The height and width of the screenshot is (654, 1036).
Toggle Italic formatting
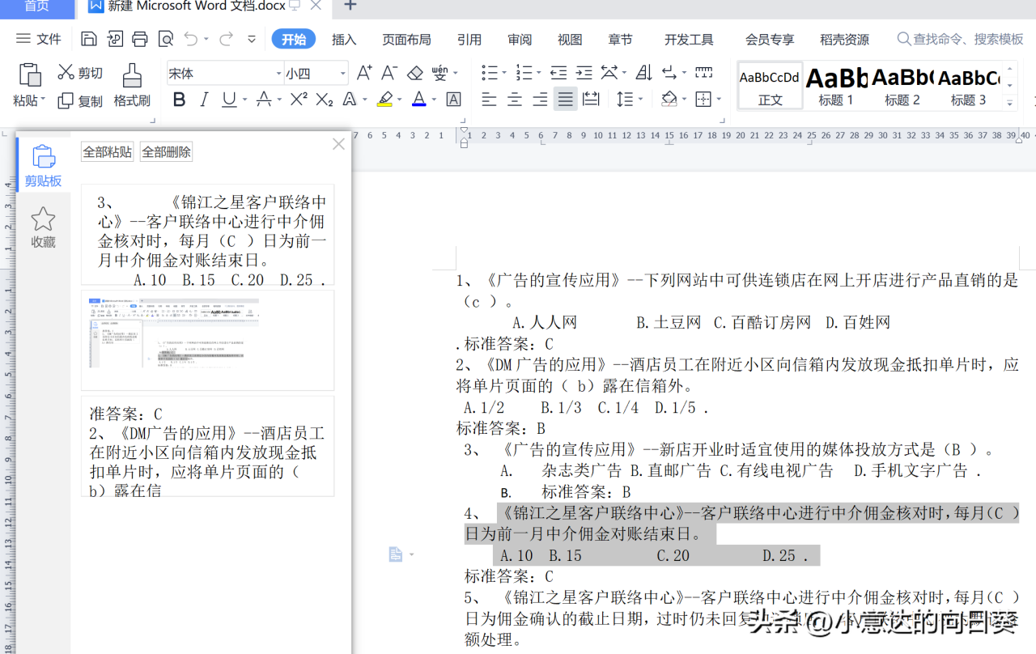pyautogui.click(x=204, y=100)
